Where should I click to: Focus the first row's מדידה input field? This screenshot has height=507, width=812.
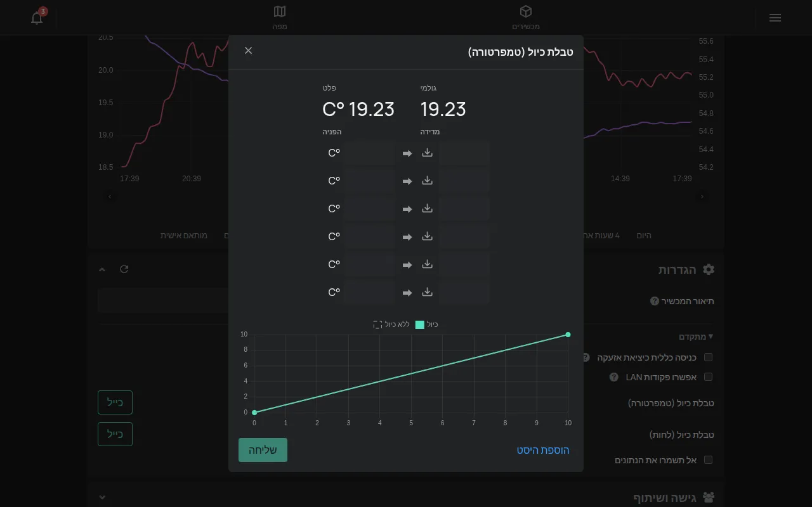464,153
